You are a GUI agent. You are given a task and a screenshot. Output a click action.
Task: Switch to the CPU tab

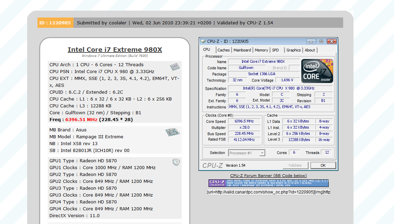[207, 50]
